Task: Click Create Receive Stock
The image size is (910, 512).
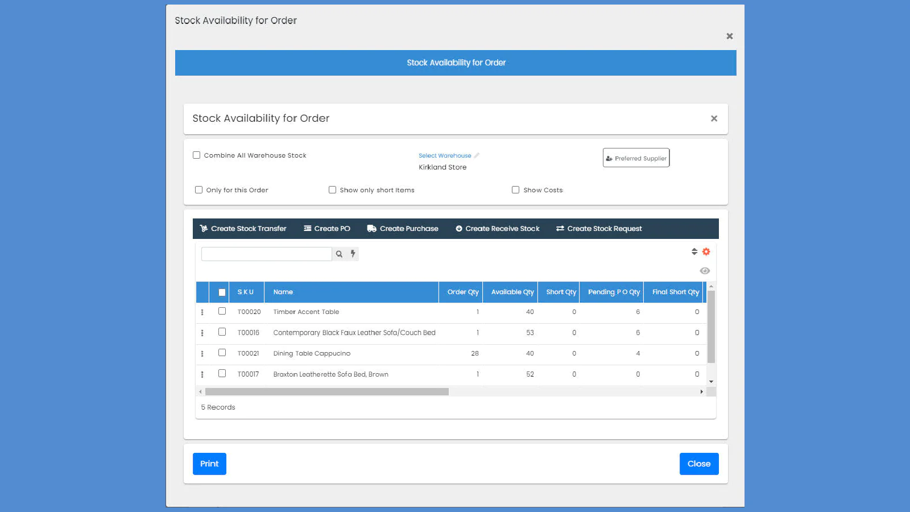Action: (498, 229)
